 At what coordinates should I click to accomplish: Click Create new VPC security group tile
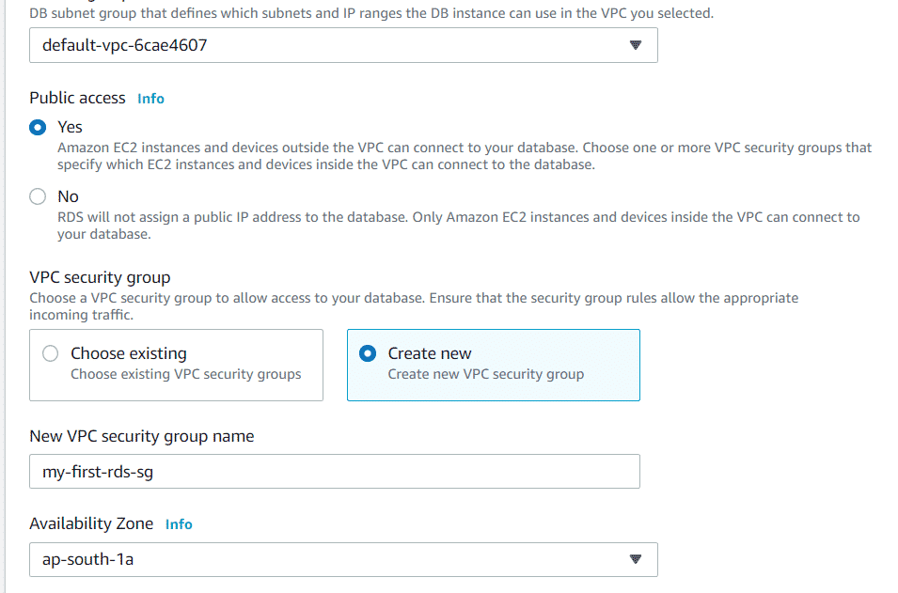pyautogui.click(x=494, y=366)
